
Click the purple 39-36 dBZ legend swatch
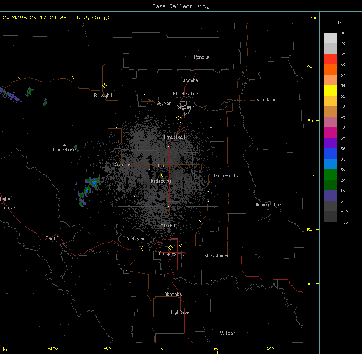[x=330, y=143]
